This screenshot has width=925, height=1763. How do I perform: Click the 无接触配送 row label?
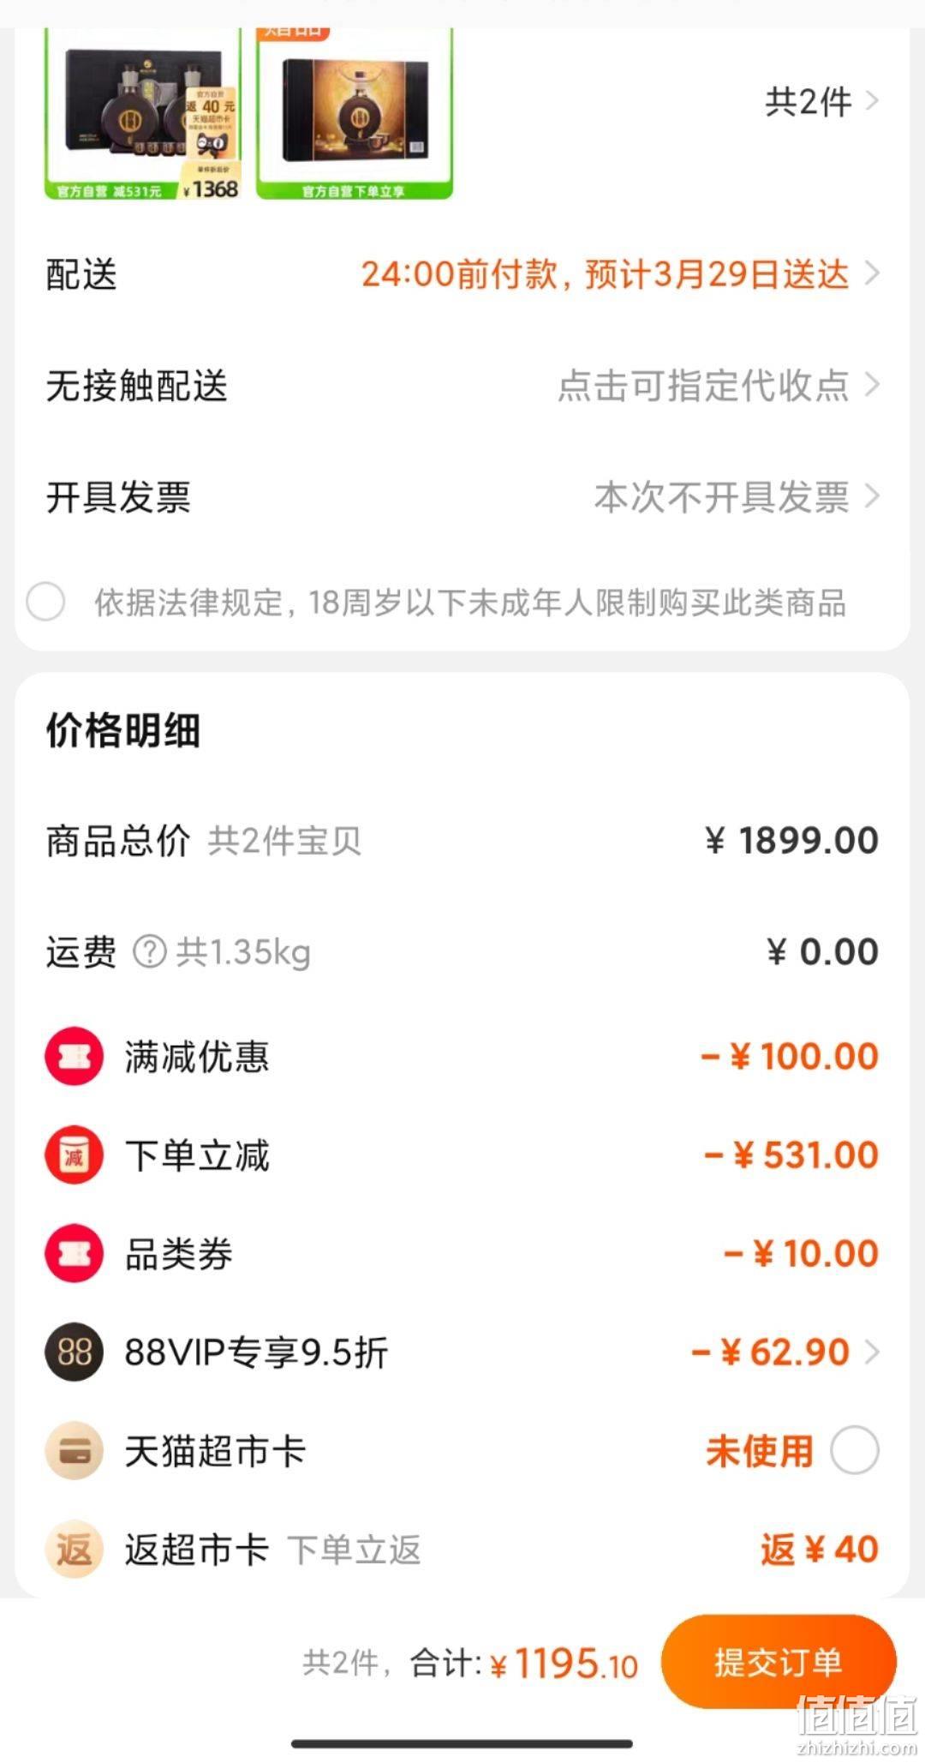coord(137,386)
